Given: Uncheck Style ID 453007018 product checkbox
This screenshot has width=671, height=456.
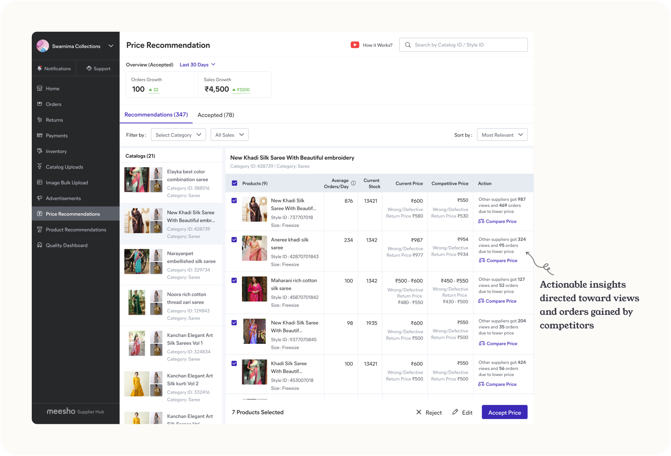Looking at the screenshot, I should [x=234, y=364].
